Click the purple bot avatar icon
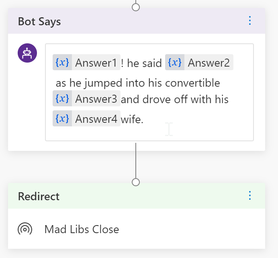This screenshot has height=258, width=278. coord(27,53)
